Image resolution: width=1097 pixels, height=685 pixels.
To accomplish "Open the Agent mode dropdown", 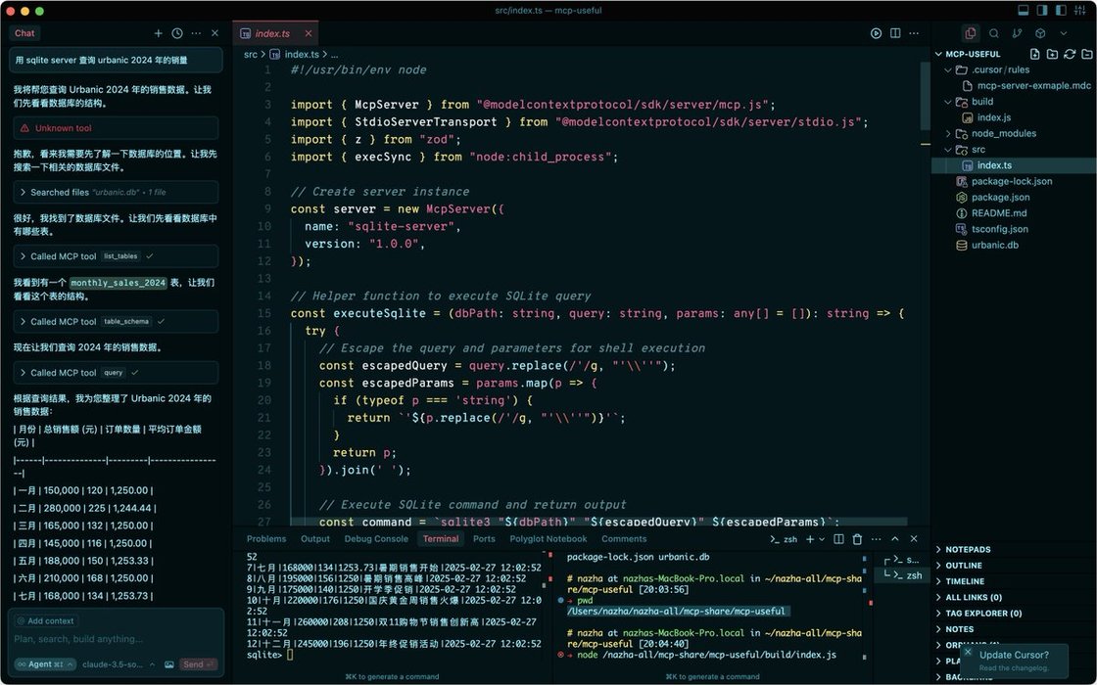I will 45,664.
